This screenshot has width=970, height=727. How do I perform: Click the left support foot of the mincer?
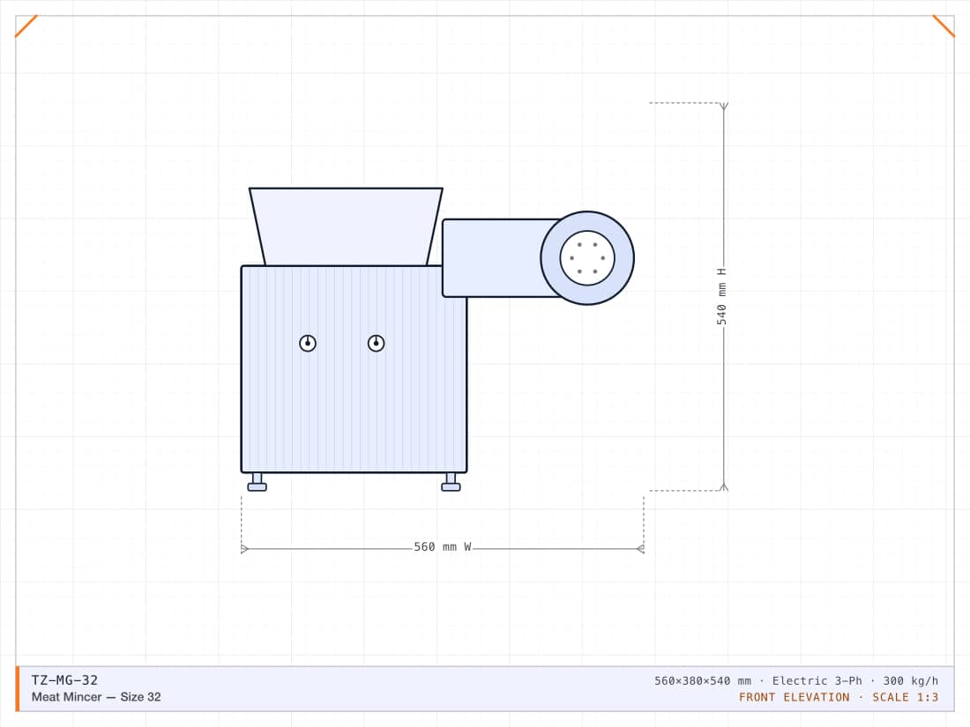click(x=257, y=482)
